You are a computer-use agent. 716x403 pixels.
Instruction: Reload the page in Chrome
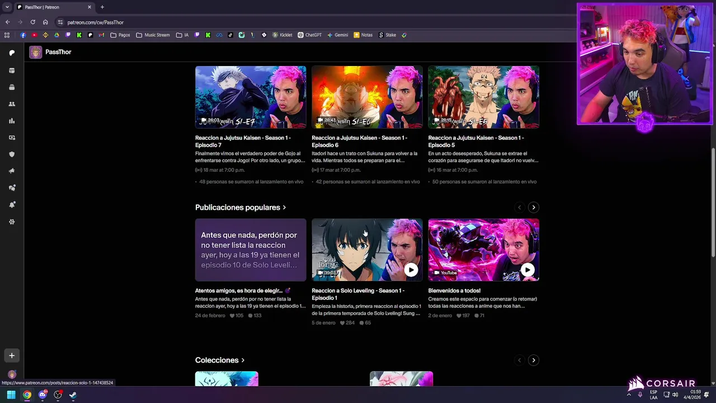click(x=32, y=22)
